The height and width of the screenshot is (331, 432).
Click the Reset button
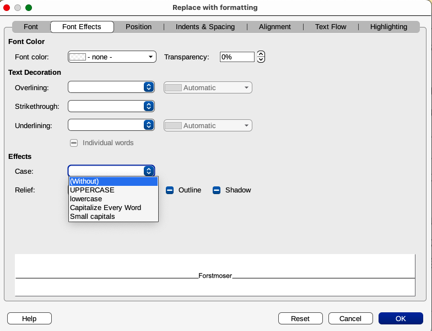point(300,318)
